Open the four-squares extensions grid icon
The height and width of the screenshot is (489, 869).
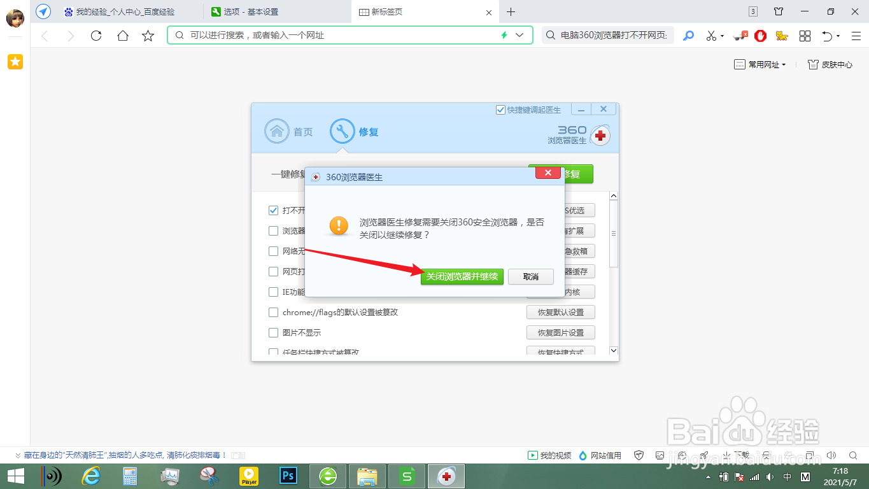[x=805, y=36]
